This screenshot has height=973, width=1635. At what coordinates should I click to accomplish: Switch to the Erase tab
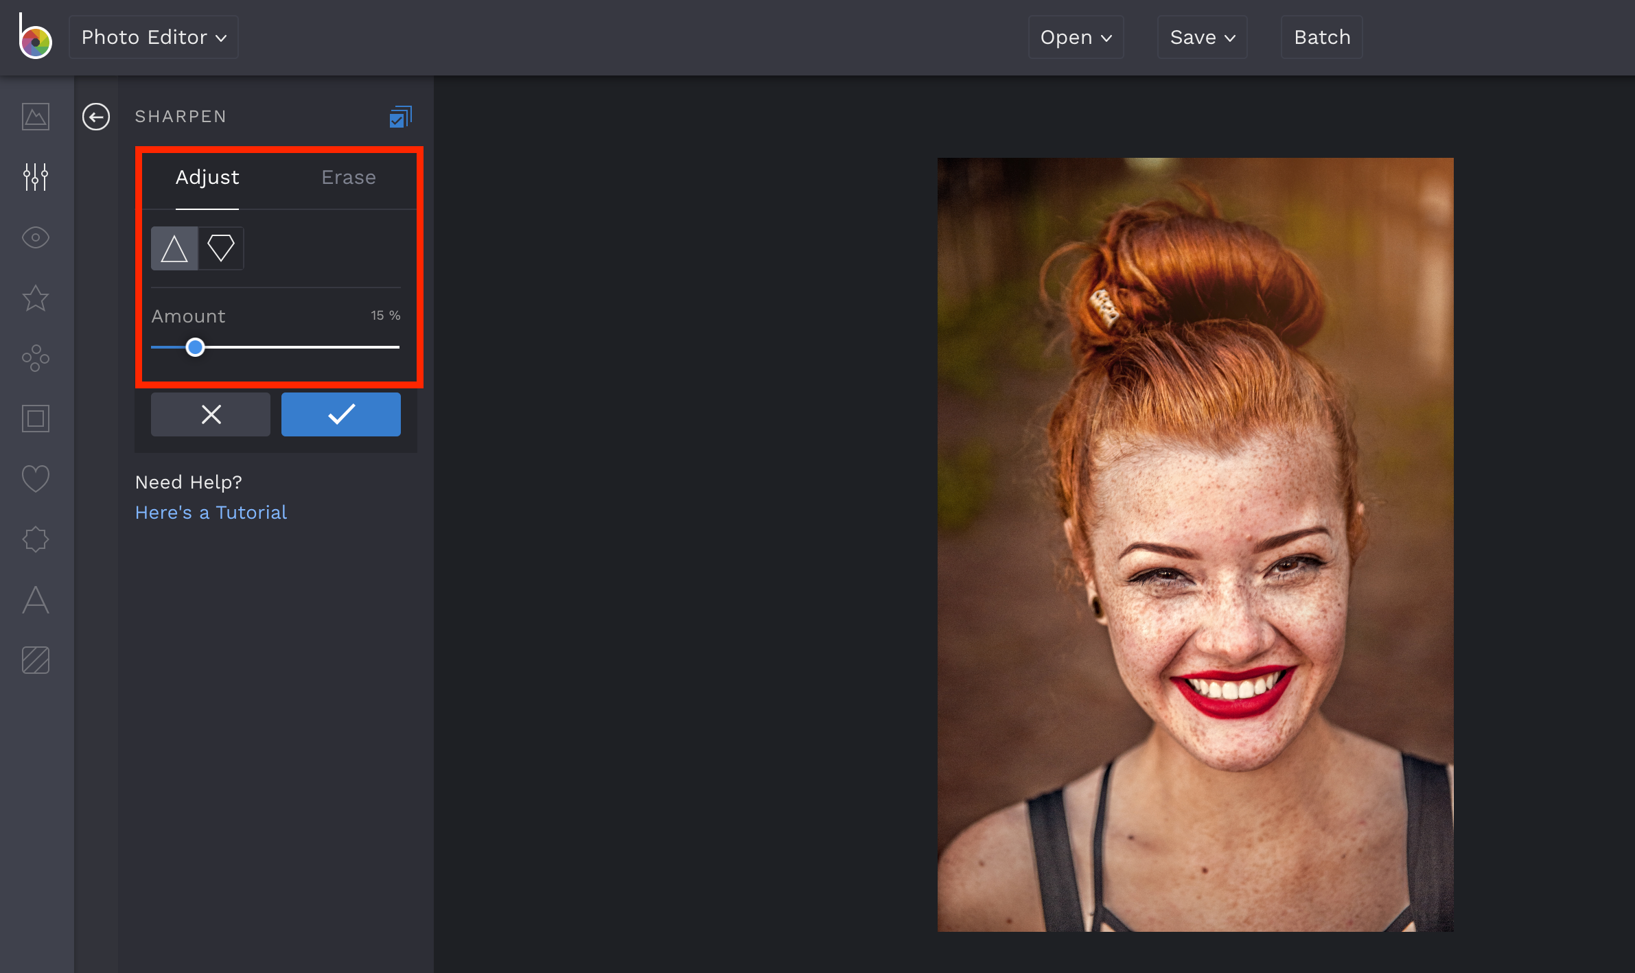tap(347, 177)
